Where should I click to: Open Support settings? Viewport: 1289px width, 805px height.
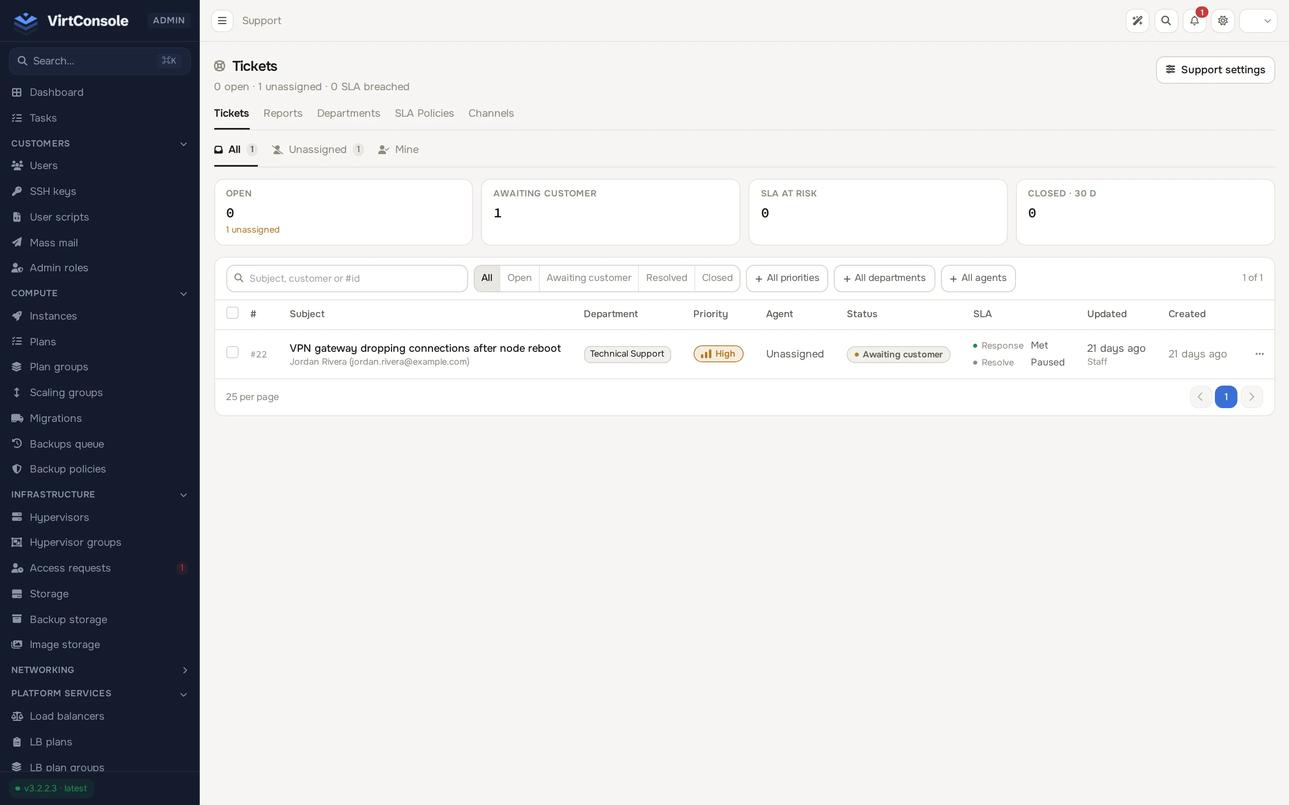click(1215, 70)
